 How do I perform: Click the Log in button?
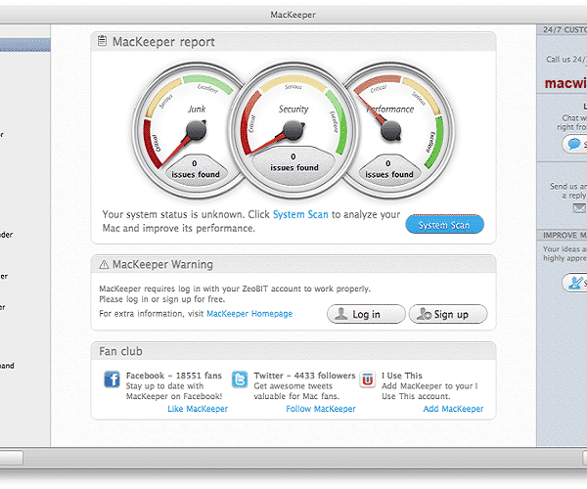pyautogui.click(x=366, y=314)
